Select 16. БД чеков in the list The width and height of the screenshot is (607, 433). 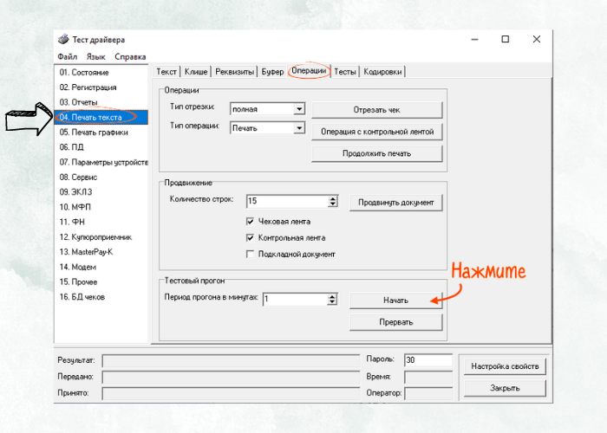101,297
